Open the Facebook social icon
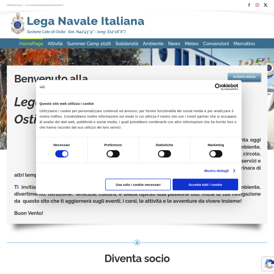 pyautogui.click(x=249, y=5)
